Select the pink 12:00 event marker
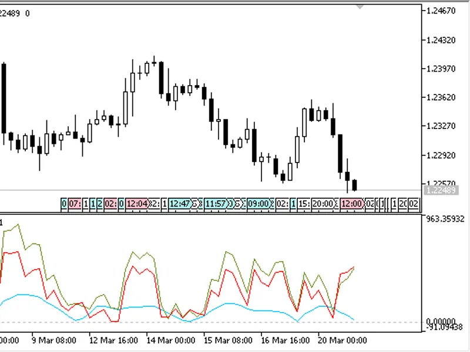The width and height of the screenshot is (470, 352). 352,204
